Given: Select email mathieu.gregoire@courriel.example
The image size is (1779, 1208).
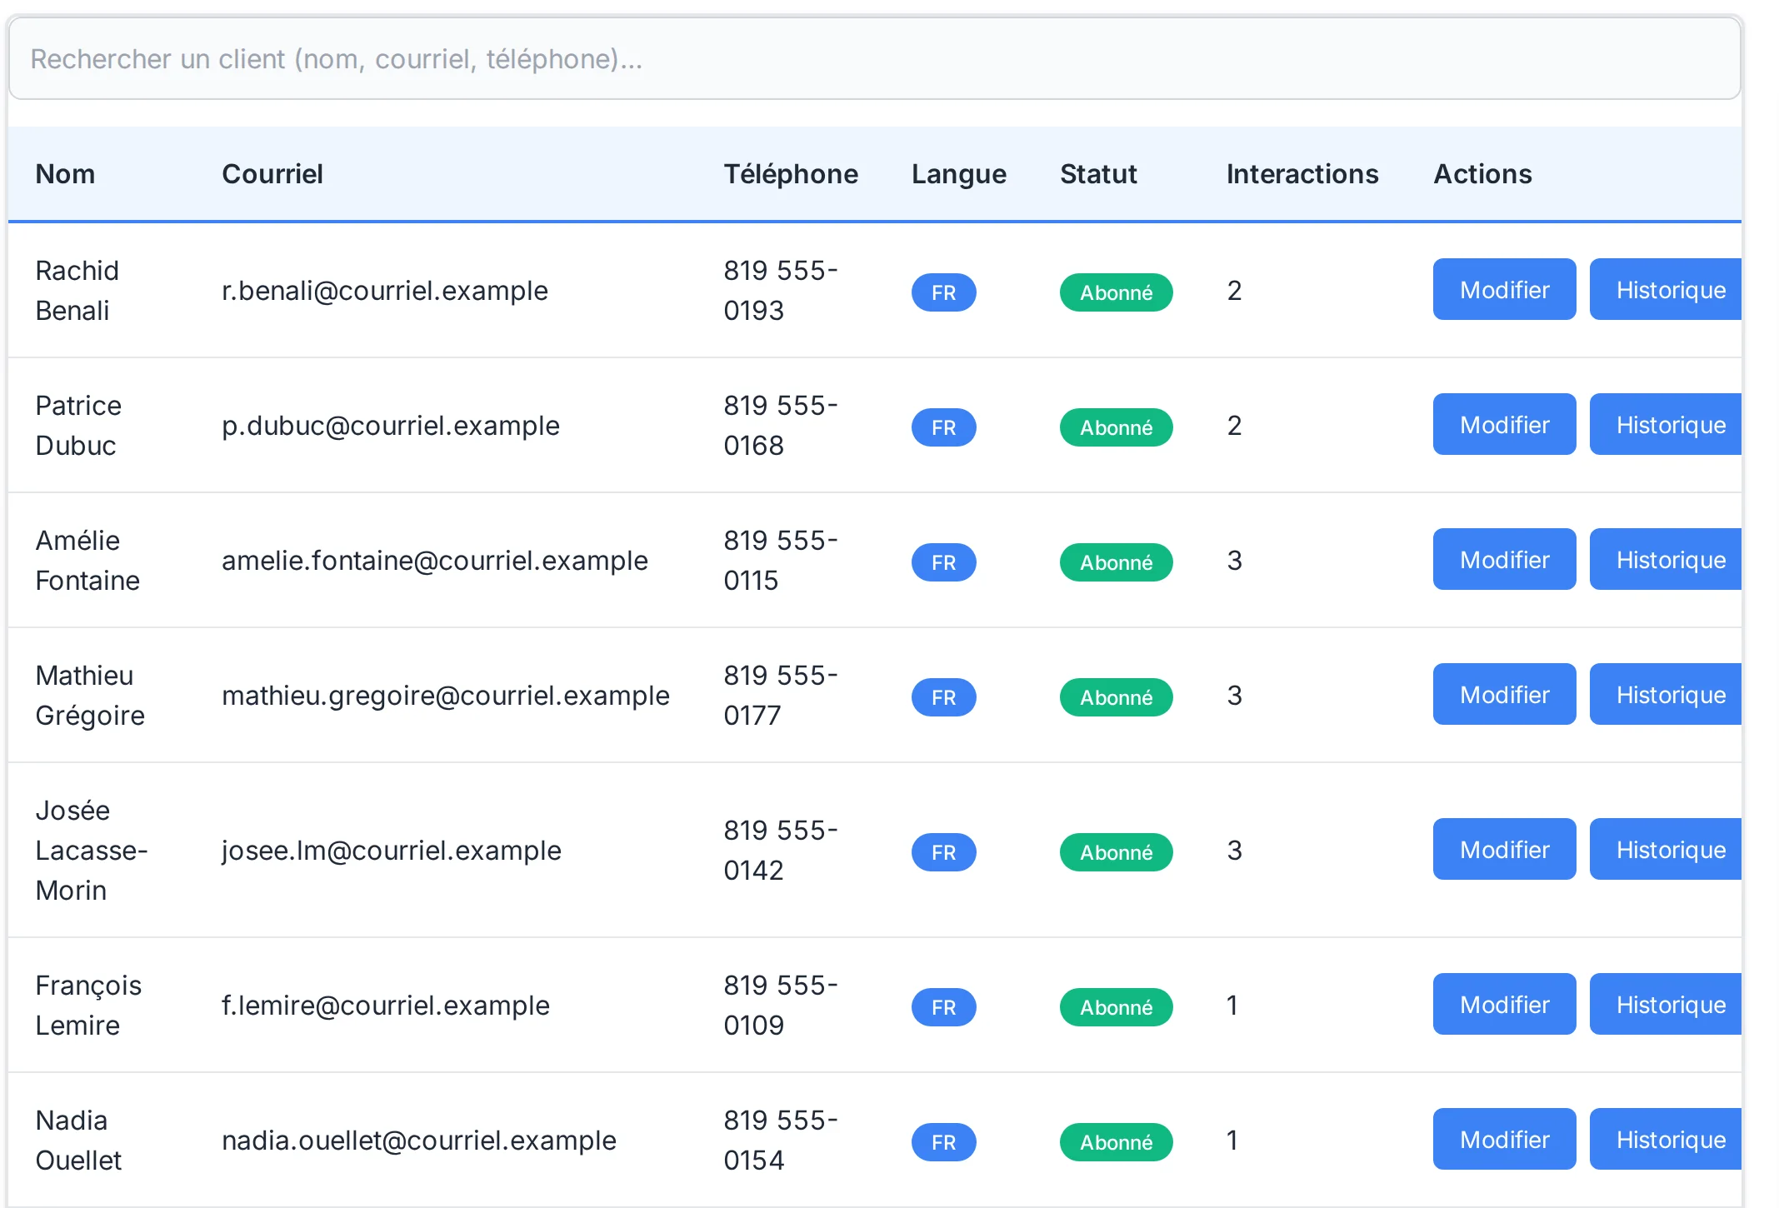Looking at the screenshot, I should click(x=446, y=696).
